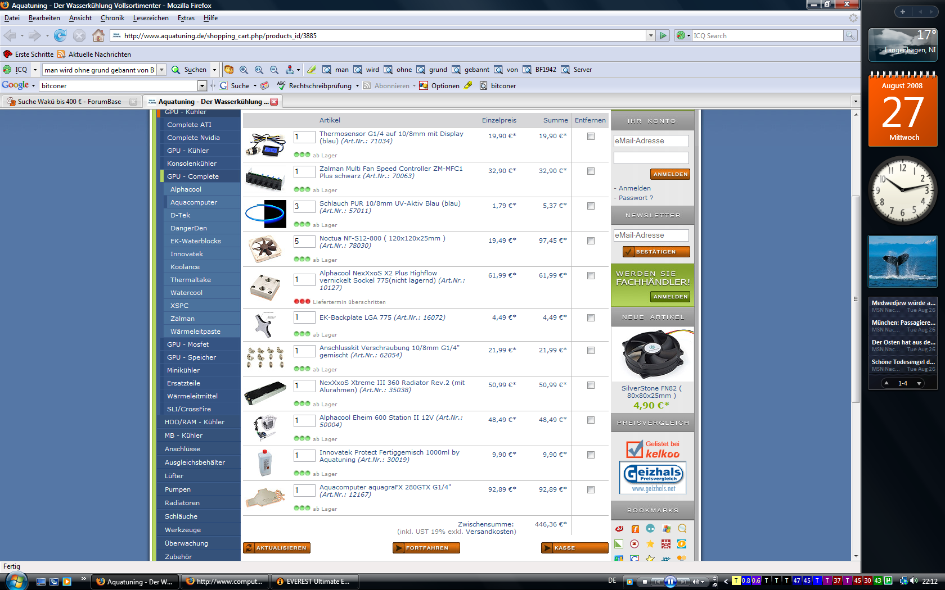Image resolution: width=945 pixels, height=590 pixels.
Task: Expand the ICQ logo dropdown arrow
Action: click(x=35, y=70)
